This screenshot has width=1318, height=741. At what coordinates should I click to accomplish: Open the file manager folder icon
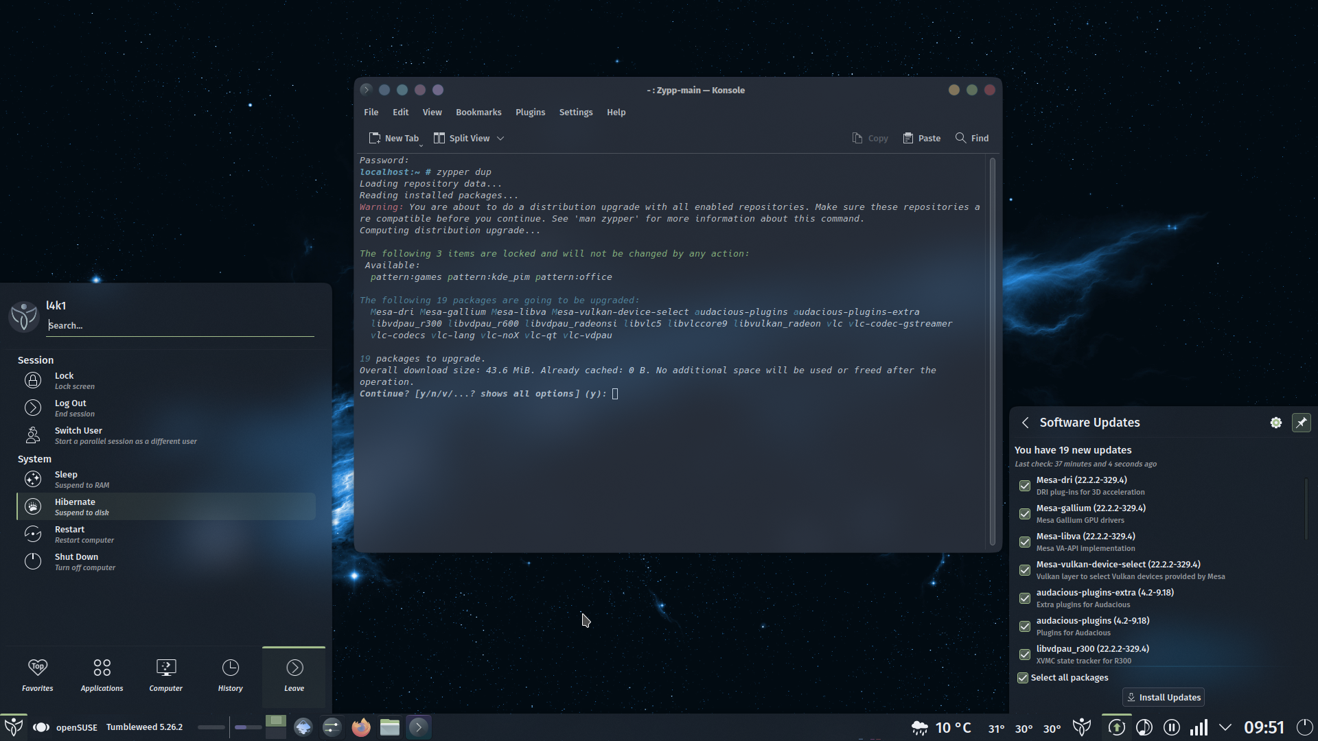390,727
